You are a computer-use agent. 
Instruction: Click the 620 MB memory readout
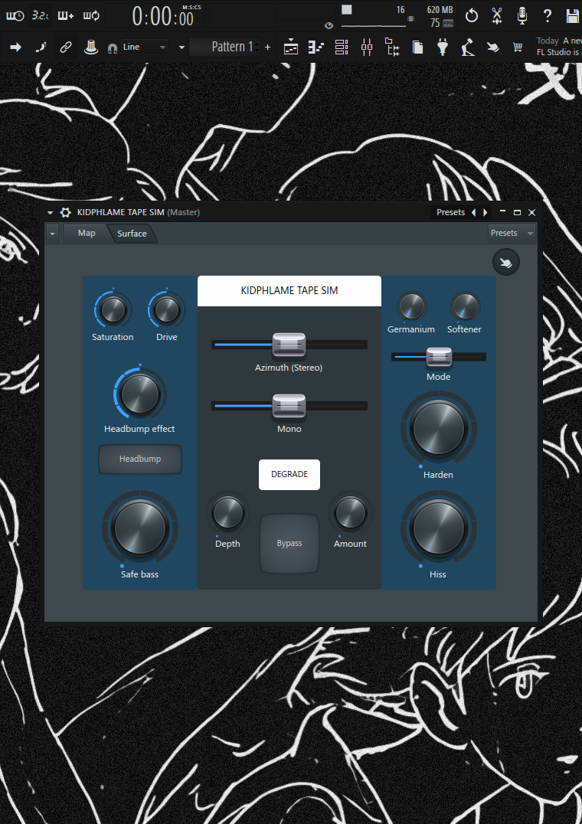tap(440, 9)
